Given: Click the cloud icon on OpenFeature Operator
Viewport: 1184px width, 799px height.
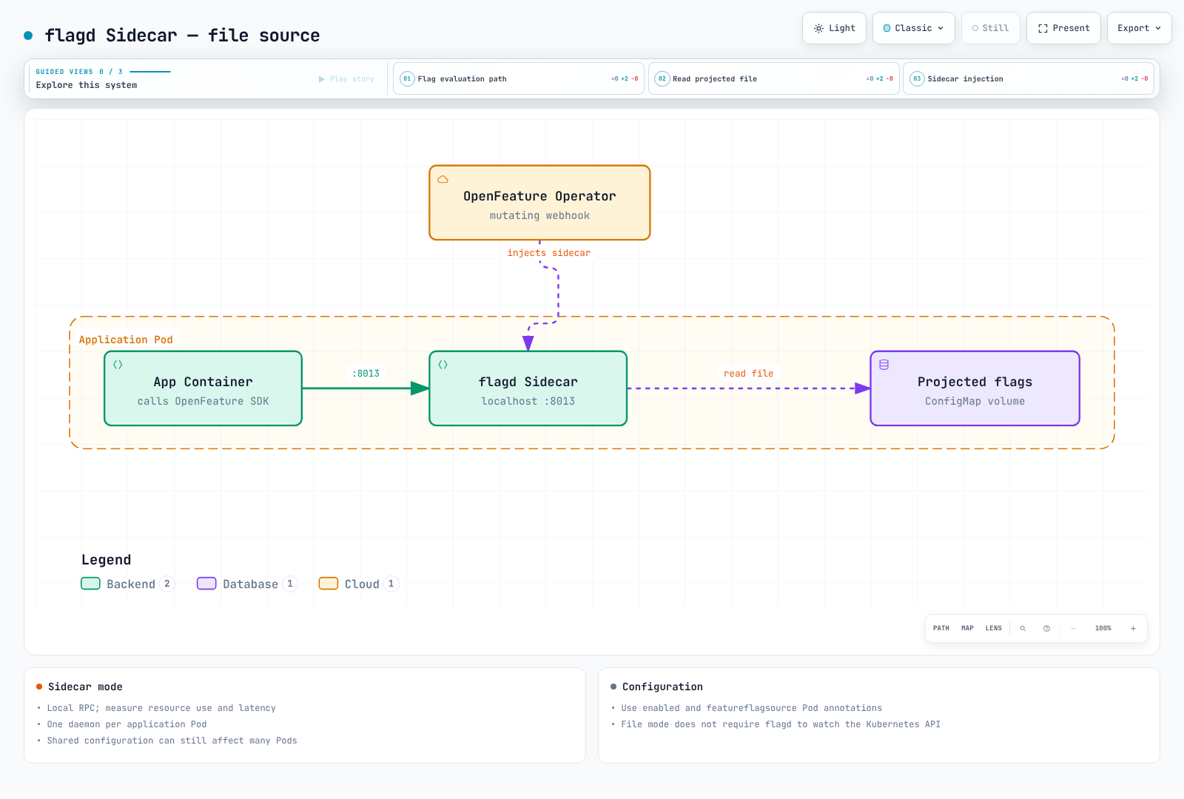Looking at the screenshot, I should 443,179.
